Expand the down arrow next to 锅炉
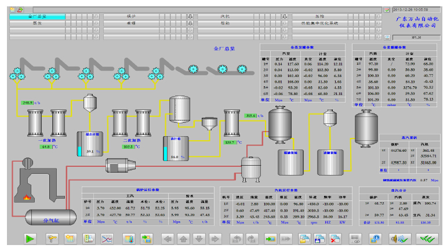The height and width of the screenshot is (252, 447). [190, 16]
